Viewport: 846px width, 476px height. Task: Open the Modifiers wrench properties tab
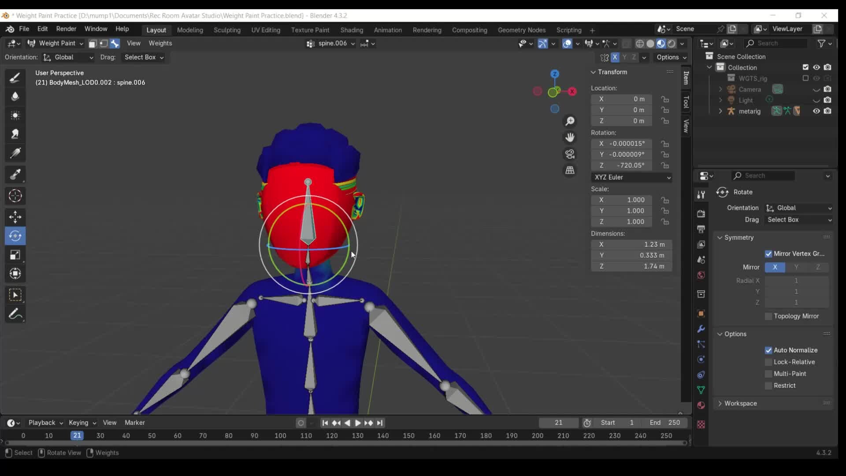pyautogui.click(x=701, y=329)
